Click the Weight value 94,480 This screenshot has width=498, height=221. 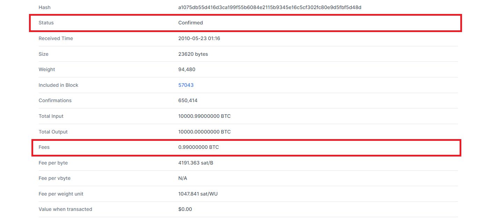point(187,69)
